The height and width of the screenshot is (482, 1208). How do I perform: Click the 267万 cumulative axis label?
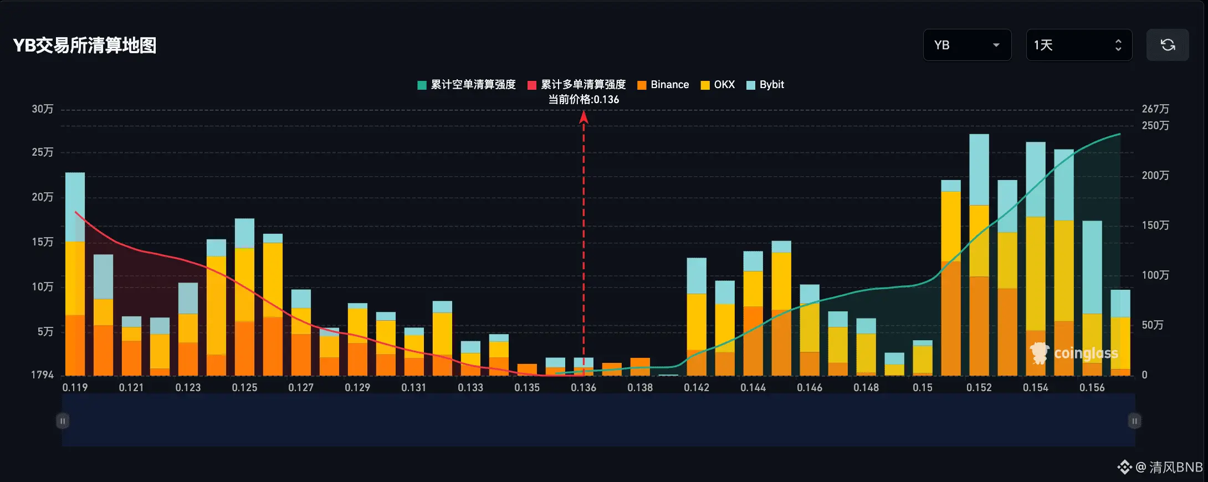point(1155,109)
